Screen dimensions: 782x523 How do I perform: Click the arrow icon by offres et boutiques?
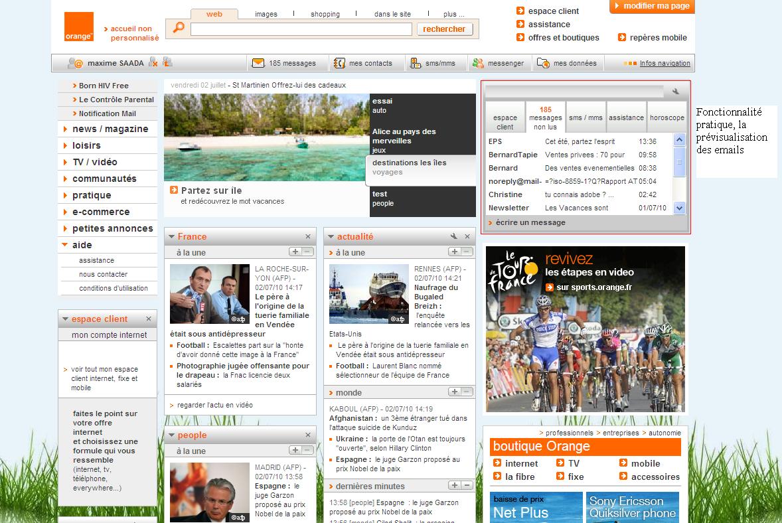(x=520, y=37)
